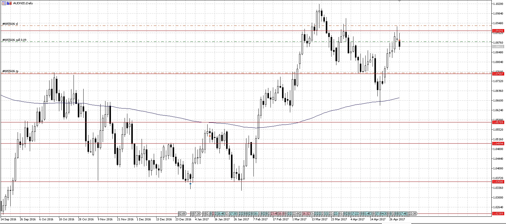Click the 02:00 news event marker
Viewport: 506px width, 224px height.
point(182,213)
